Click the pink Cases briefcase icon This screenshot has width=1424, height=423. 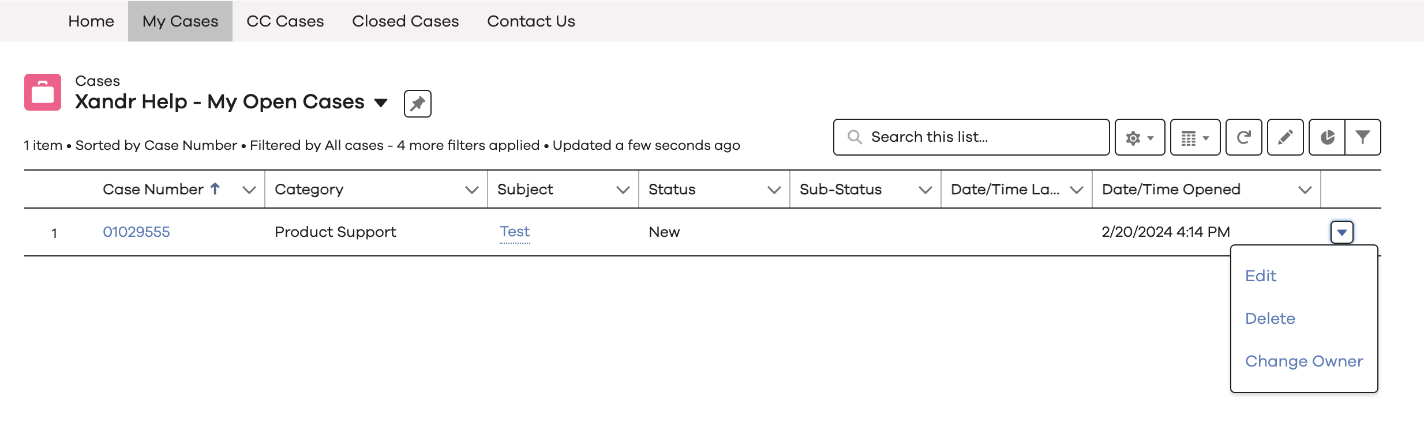tap(43, 92)
